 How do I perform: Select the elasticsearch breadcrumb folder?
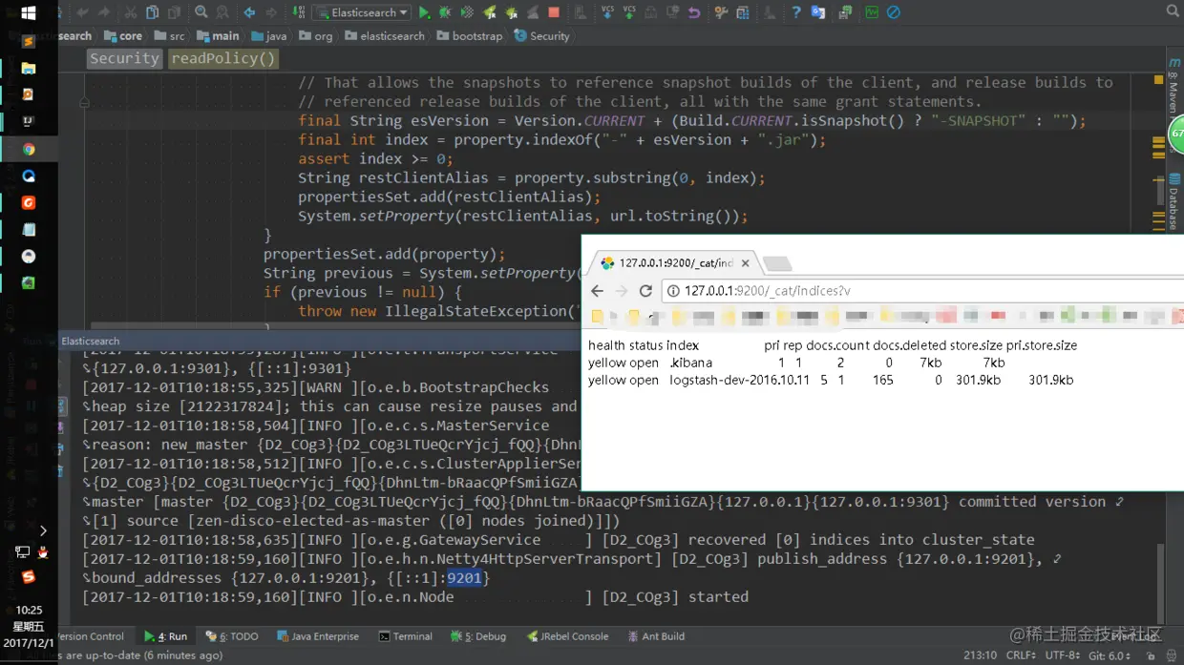[x=385, y=36]
